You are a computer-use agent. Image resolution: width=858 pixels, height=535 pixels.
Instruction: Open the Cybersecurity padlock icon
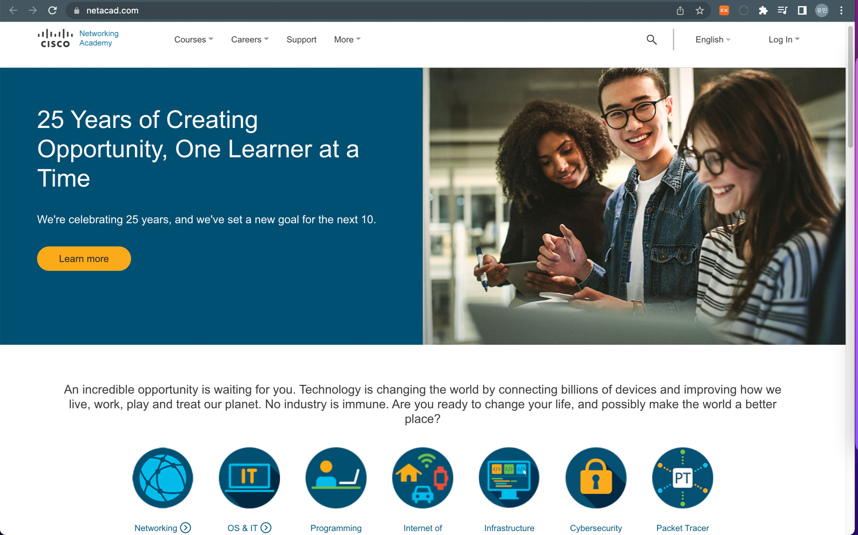pyautogui.click(x=596, y=478)
